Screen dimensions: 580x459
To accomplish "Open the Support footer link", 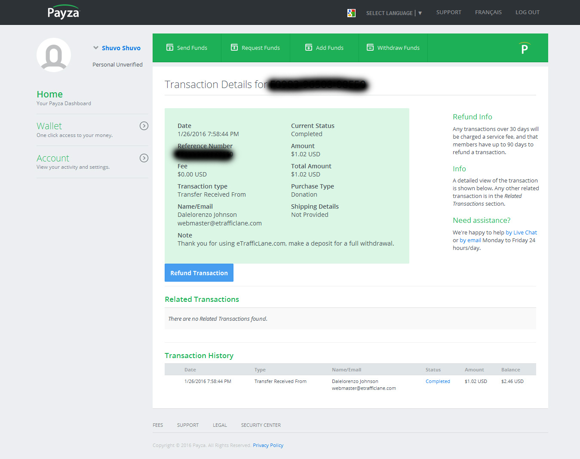I will click(188, 425).
